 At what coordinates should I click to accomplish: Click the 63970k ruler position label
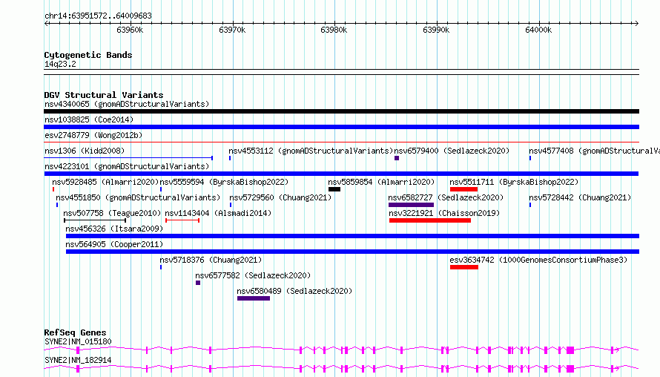232,30
